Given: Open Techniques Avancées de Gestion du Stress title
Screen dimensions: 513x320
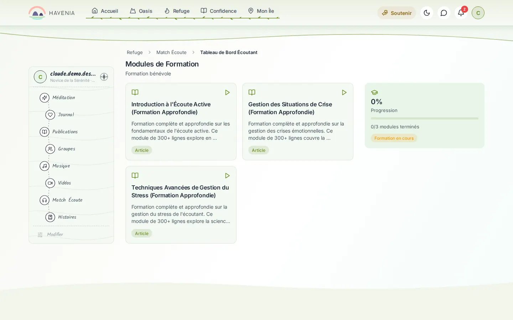Looking at the screenshot, I should pos(180,191).
